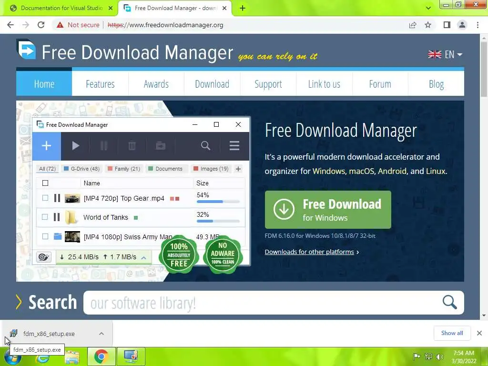Open the Blog menu tab

436,83
